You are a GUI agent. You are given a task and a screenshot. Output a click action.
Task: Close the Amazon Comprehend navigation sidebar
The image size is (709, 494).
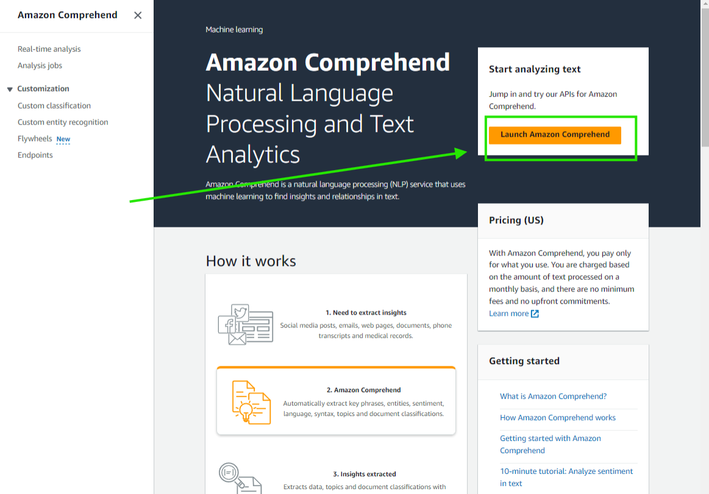pyautogui.click(x=137, y=15)
